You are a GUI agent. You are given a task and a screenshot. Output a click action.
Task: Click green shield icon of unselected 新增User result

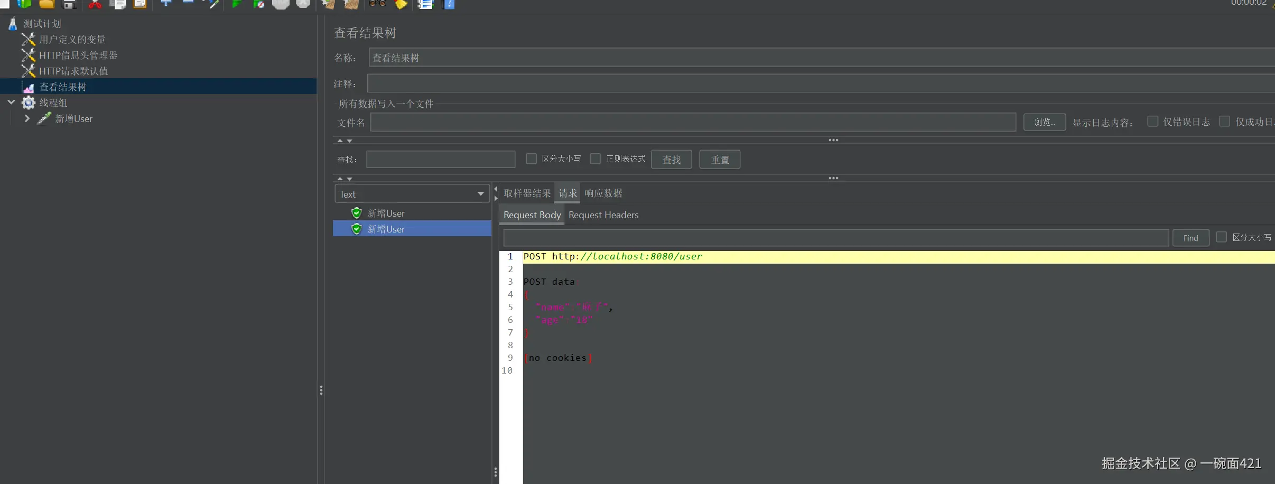click(x=357, y=213)
